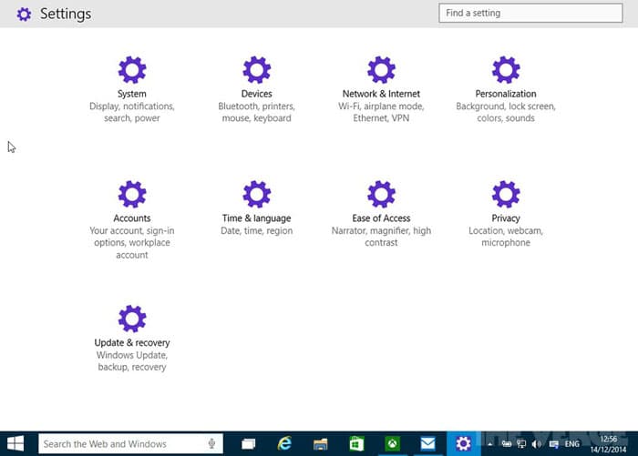Click the "Date, time, region" description
This screenshot has height=456, width=638.
click(256, 231)
